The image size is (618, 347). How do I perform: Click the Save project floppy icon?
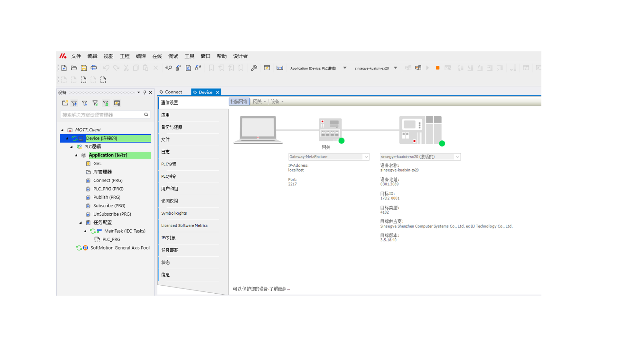84,68
